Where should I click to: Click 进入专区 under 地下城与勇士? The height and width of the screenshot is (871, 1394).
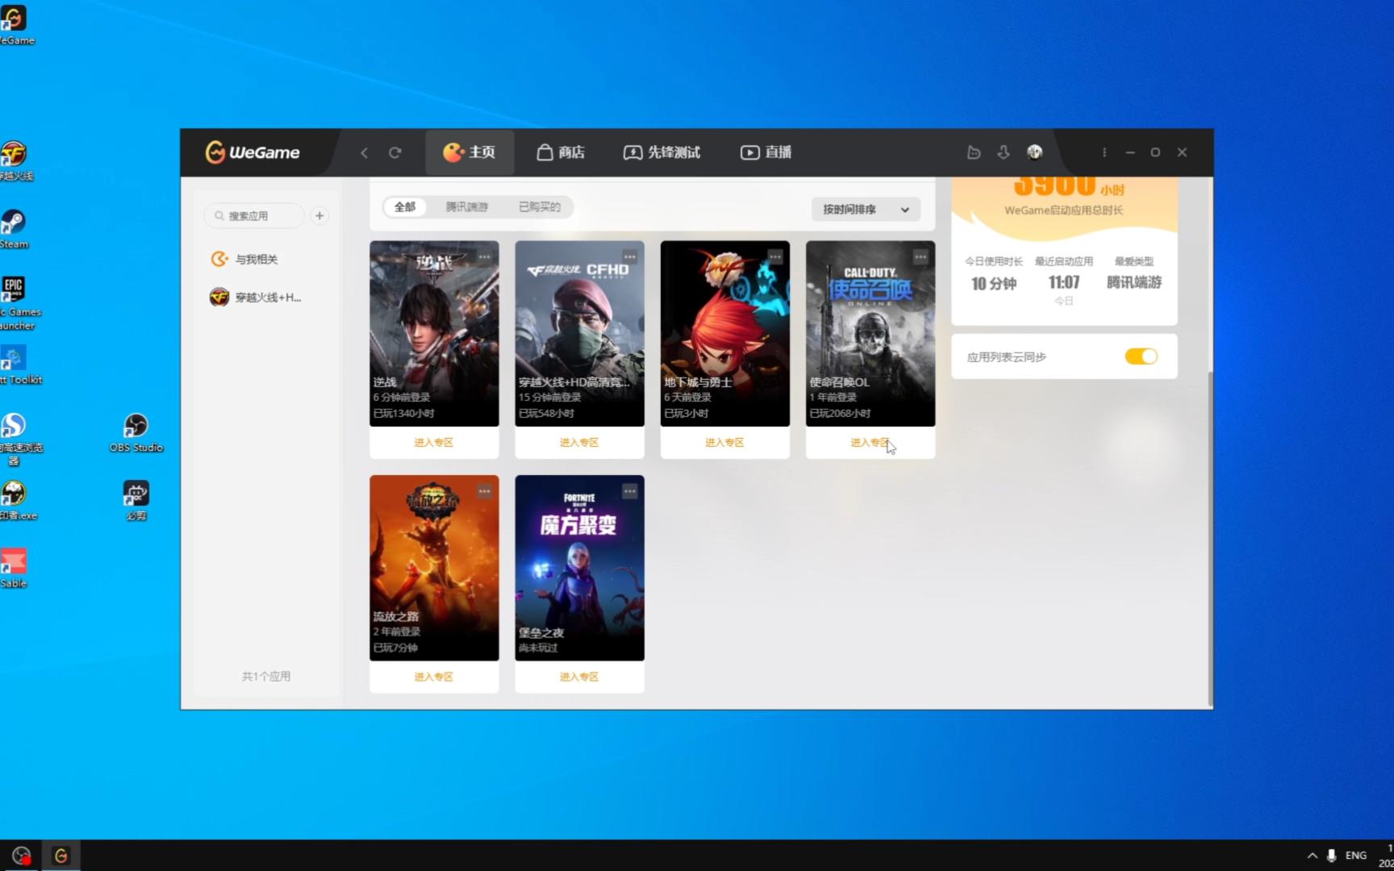click(724, 443)
